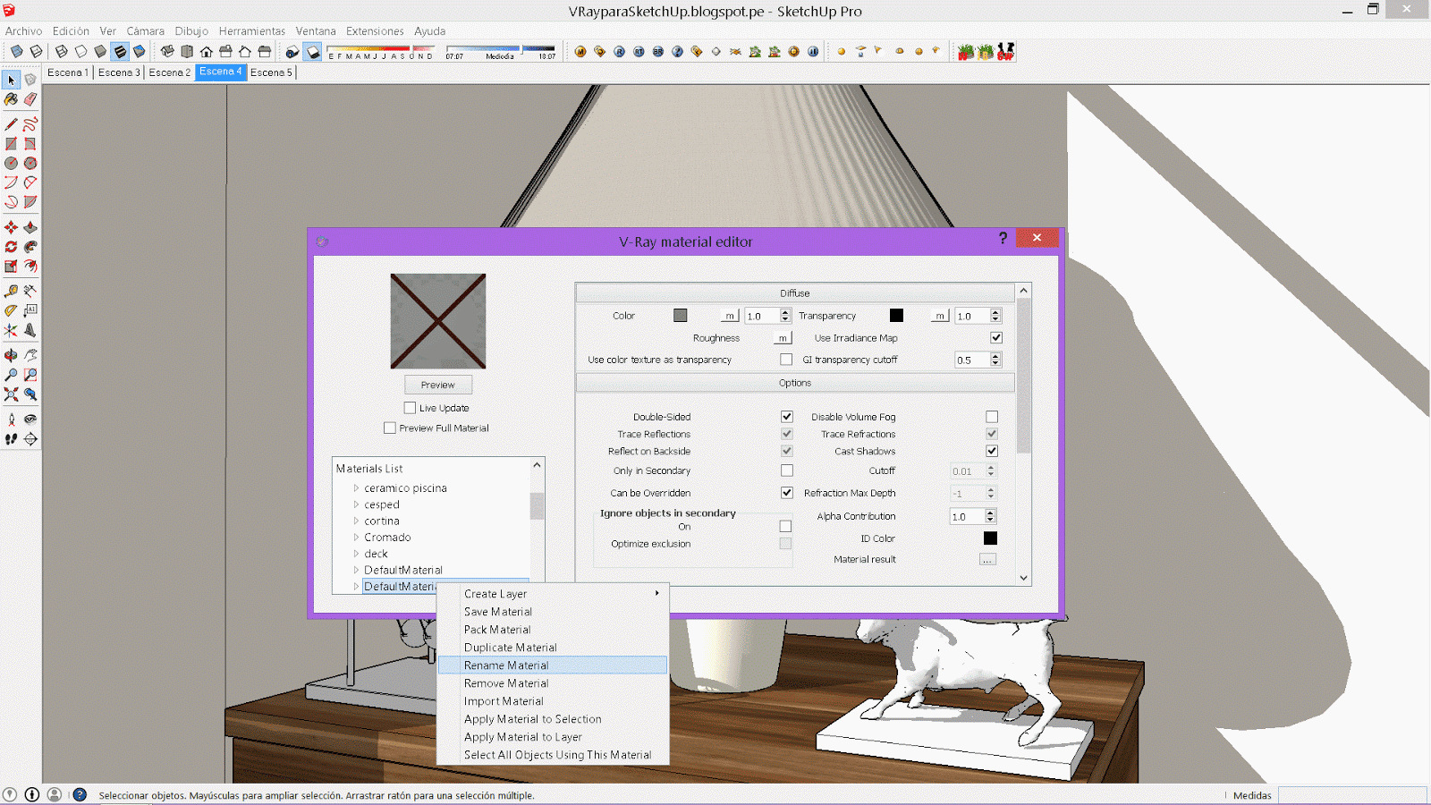Viewport: 1431px width, 805px height.
Task: Select the Rectangle drawing tool
Action: click(x=12, y=142)
